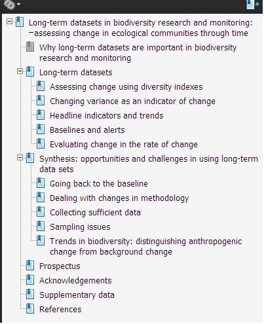This screenshot has width=264, height=324.
Task: Click the bookmark icon beside Prospectus
Action: (x=30, y=265)
